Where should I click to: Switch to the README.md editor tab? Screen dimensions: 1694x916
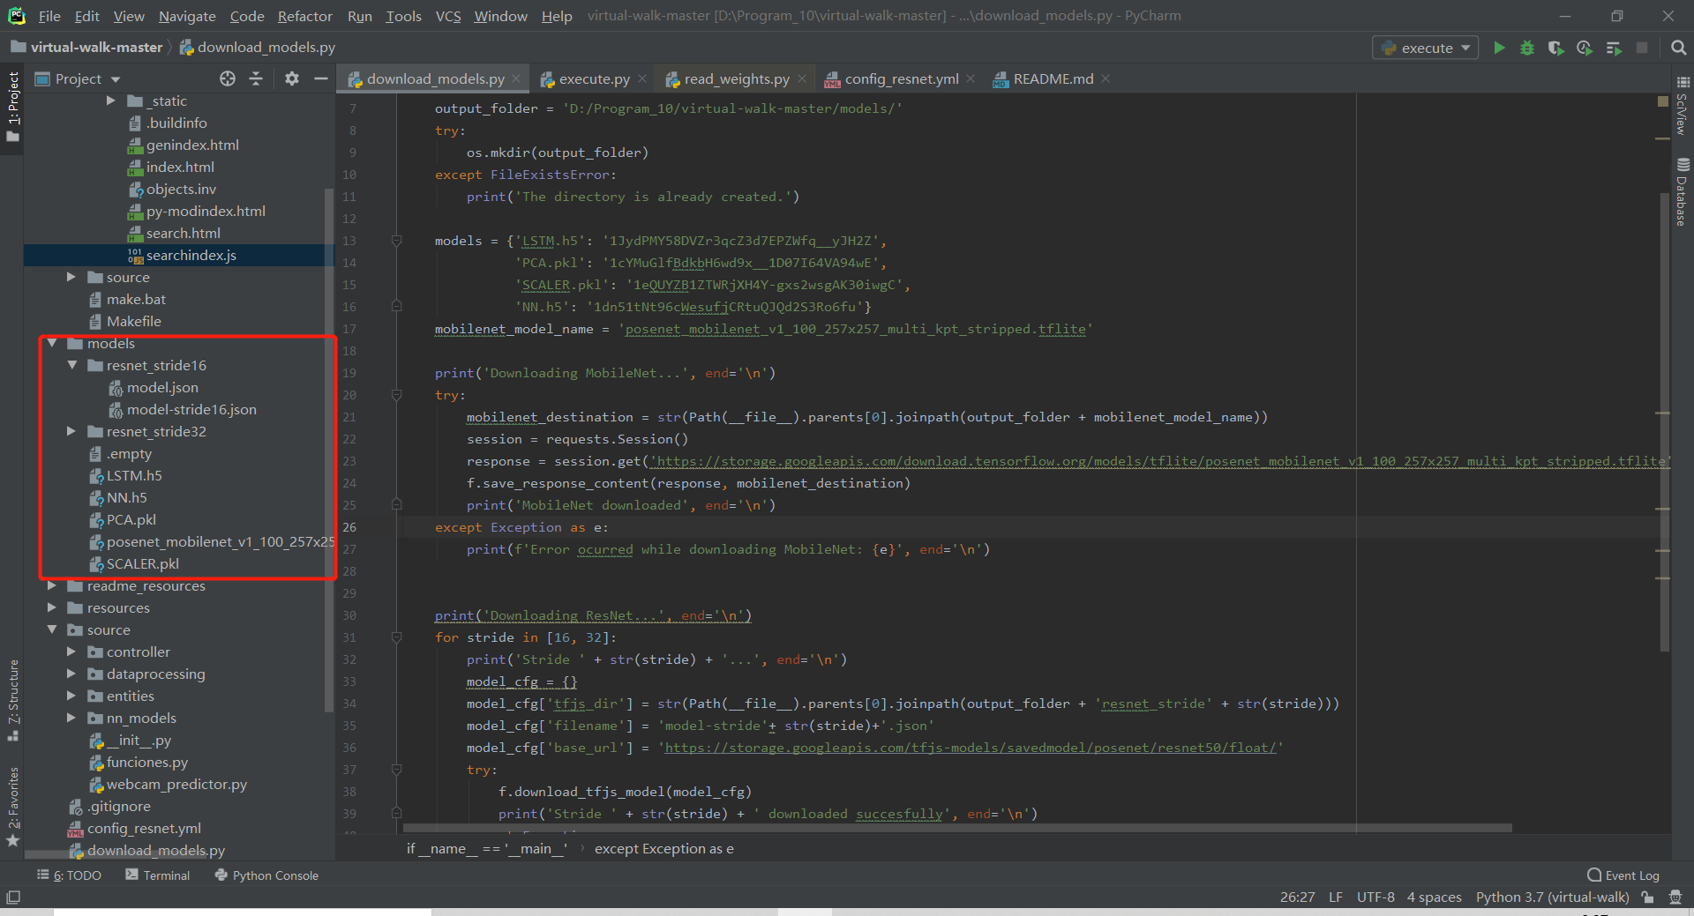pos(1053,78)
